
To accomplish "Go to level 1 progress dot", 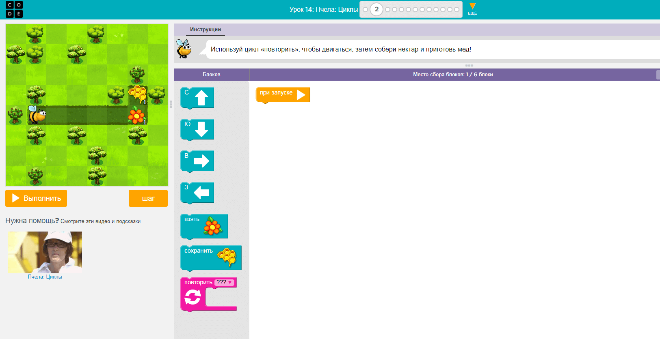I will pyautogui.click(x=365, y=9).
